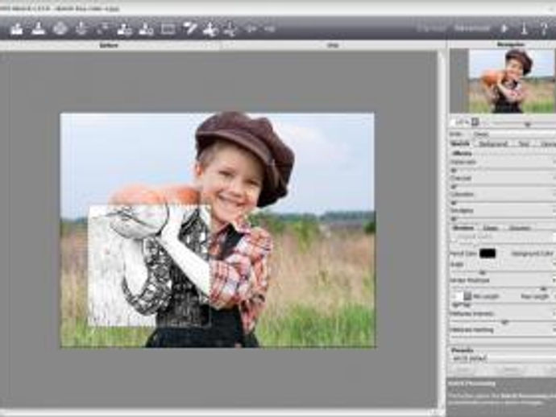Click the seventh toolbar icon before the rectangle

click(146, 29)
